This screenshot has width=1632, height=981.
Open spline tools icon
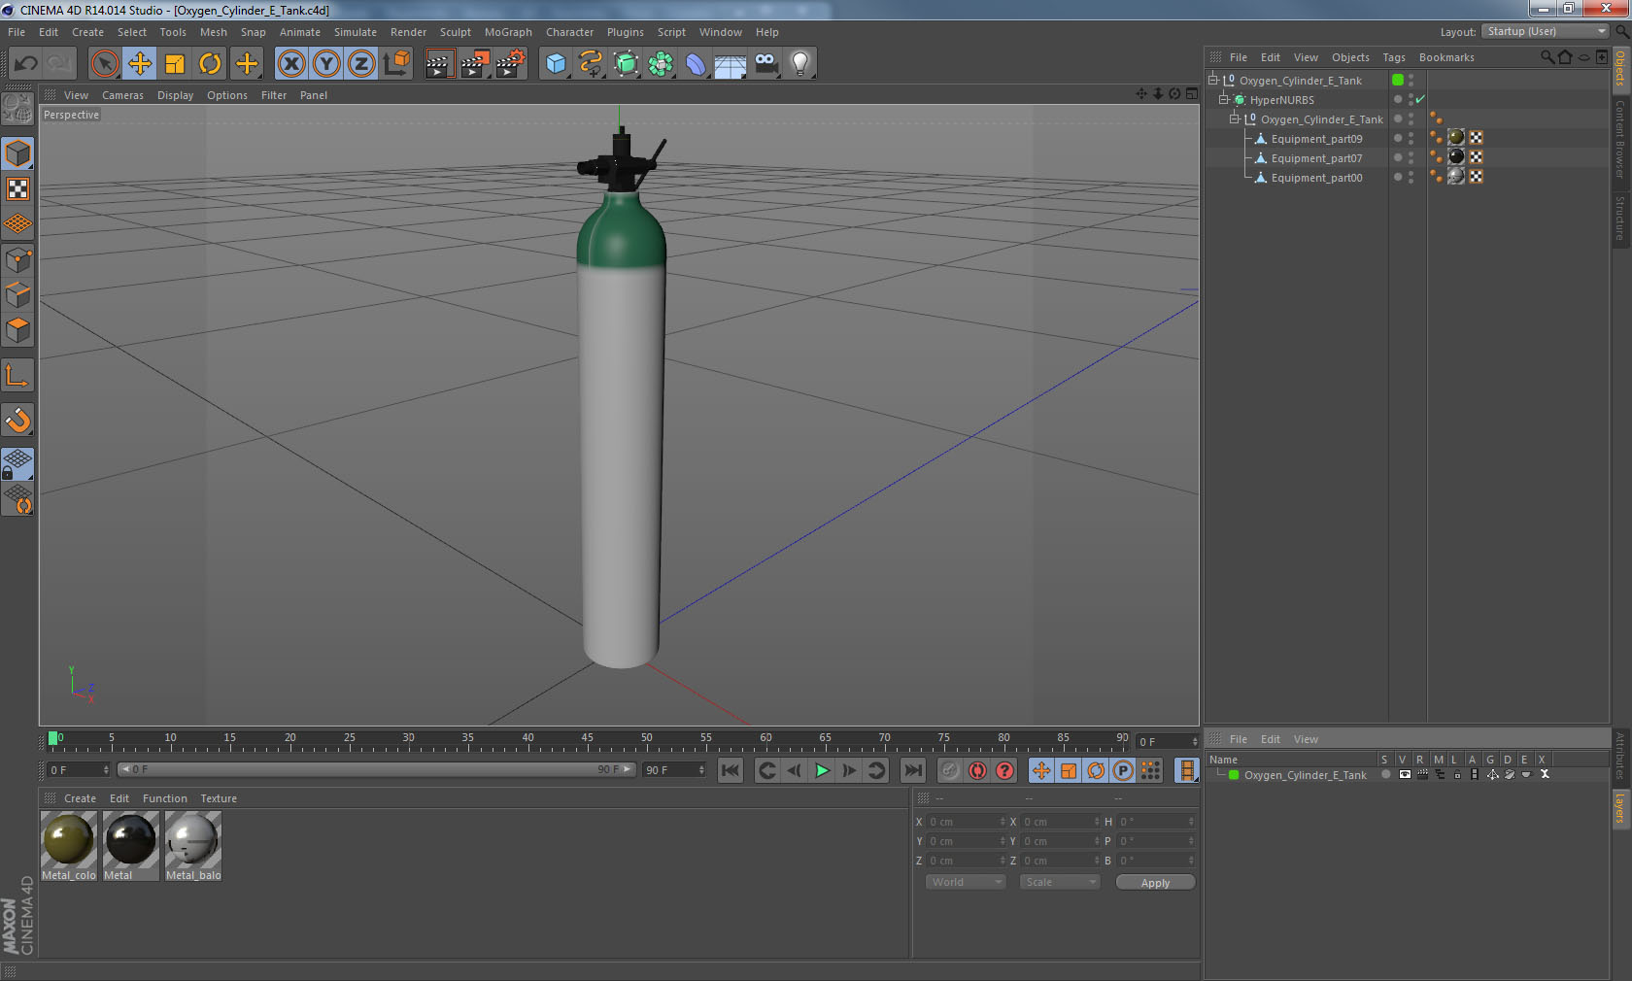pos(591,64)
